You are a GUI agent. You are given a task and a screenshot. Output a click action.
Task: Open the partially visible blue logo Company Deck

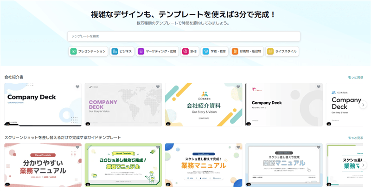344,105
